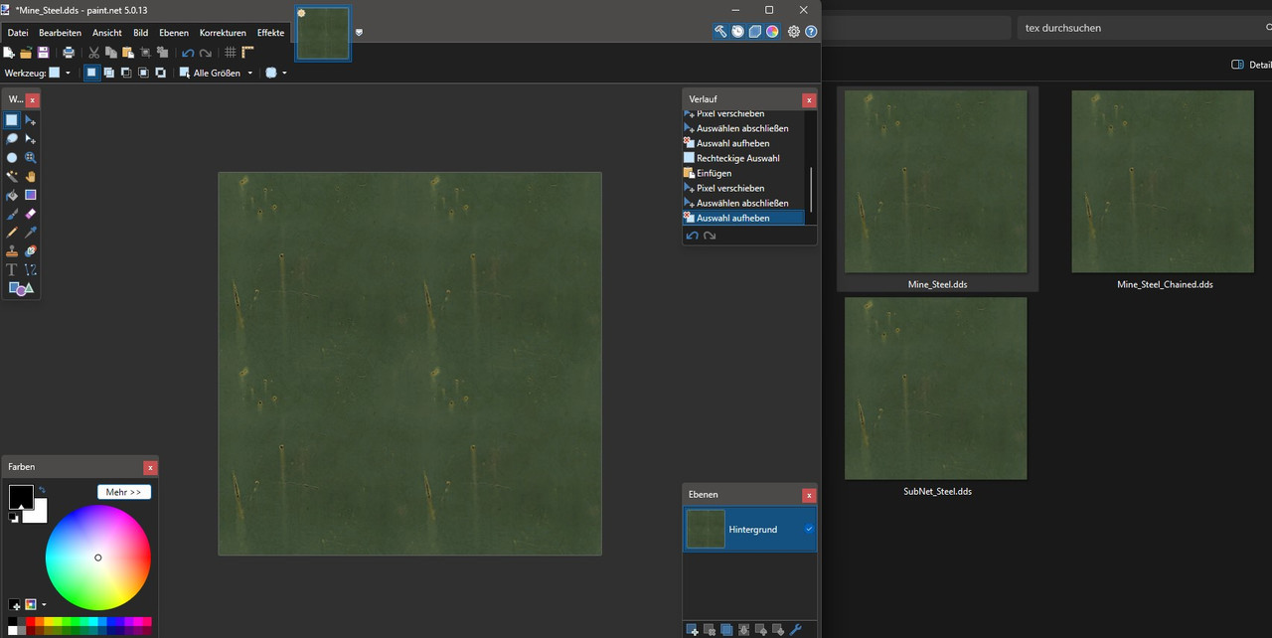Open paint.net settings gear
Image resolution: width=1272 pixels, height=638 pixels.
(x=793, y=32)
